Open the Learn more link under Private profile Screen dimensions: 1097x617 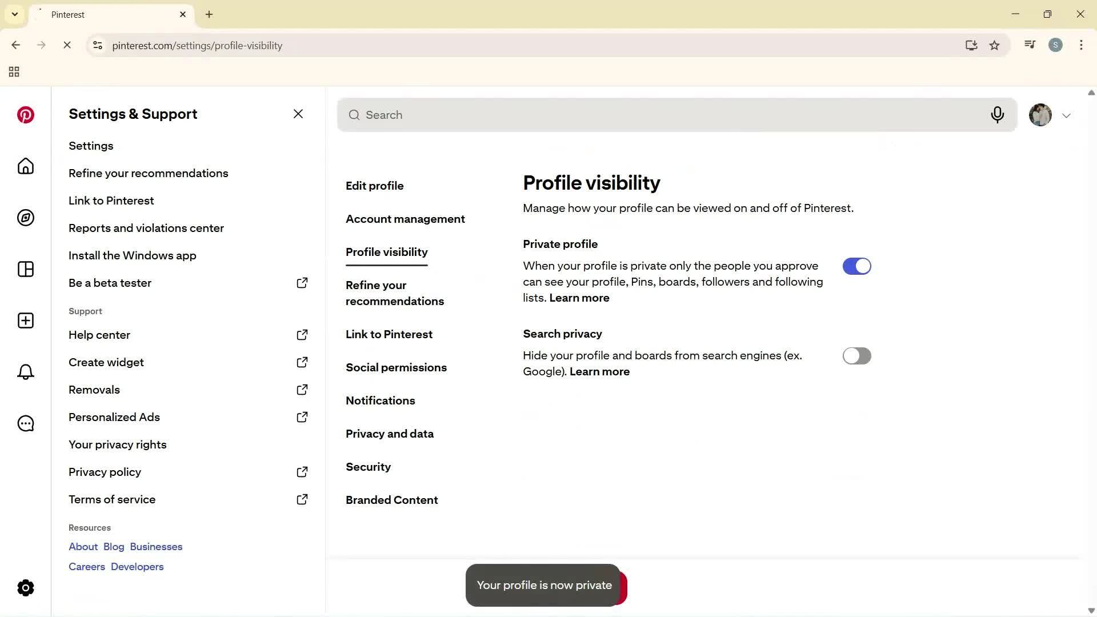coord(579,298)
